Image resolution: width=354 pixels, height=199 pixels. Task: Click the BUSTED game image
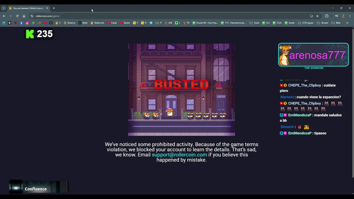(x=181, y=90)
